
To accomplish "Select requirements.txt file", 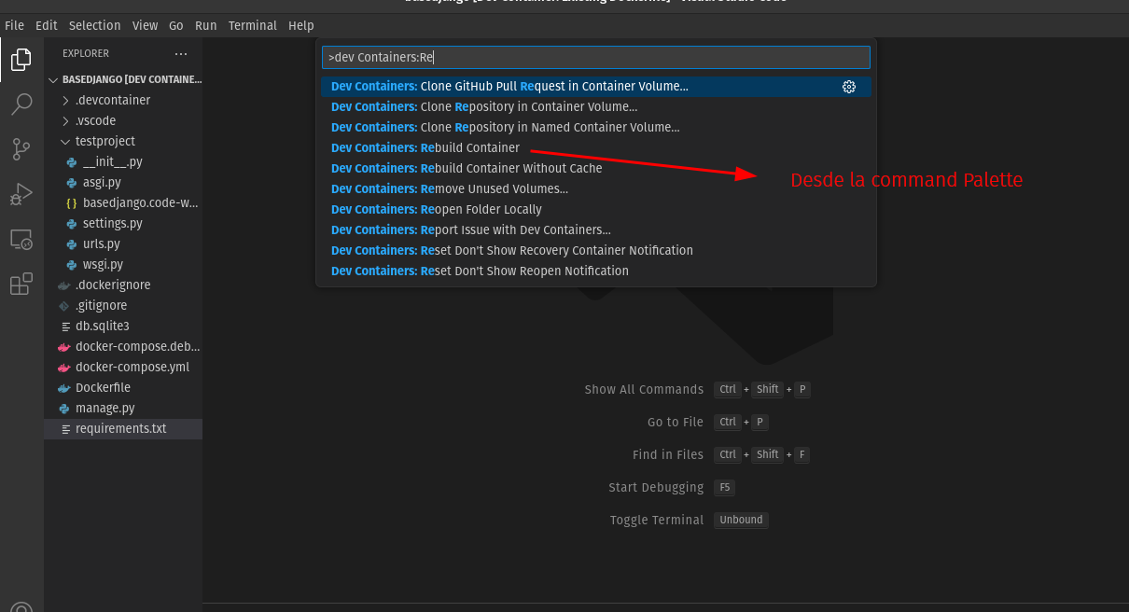I will coord(123,428).
